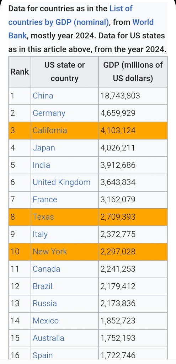
Task: Open the Mexico article link
Action: [x=46, y=321]
